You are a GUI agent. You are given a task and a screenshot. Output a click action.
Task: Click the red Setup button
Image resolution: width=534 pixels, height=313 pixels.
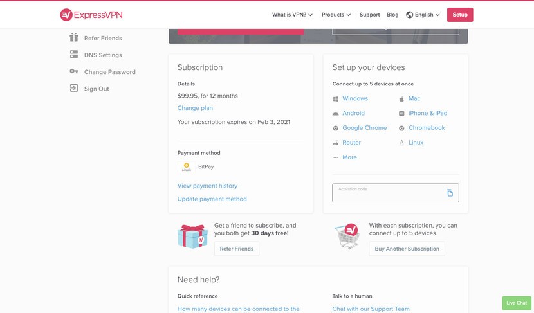tap(460, 15)
